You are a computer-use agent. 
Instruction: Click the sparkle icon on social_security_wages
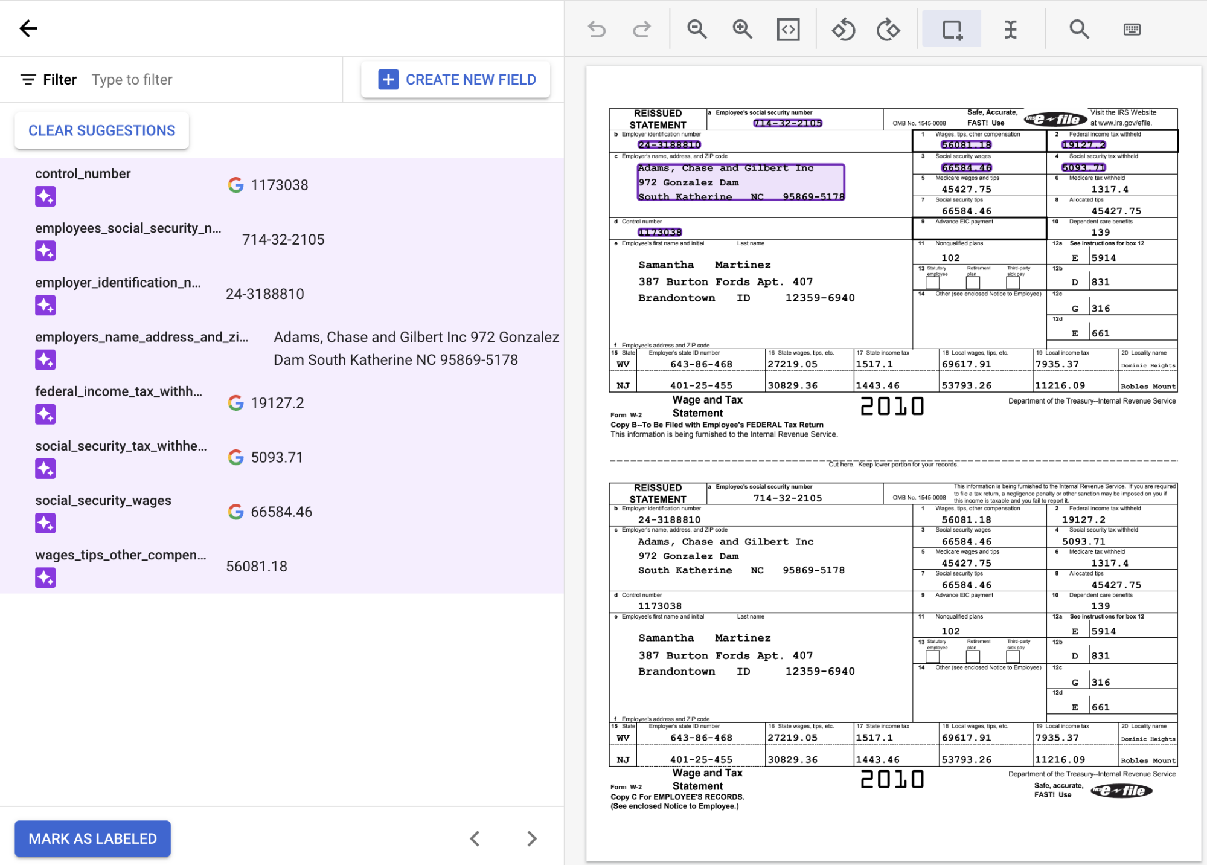[45, 523]
